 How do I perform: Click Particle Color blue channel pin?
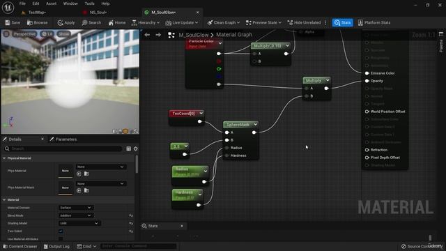point(219,77)
